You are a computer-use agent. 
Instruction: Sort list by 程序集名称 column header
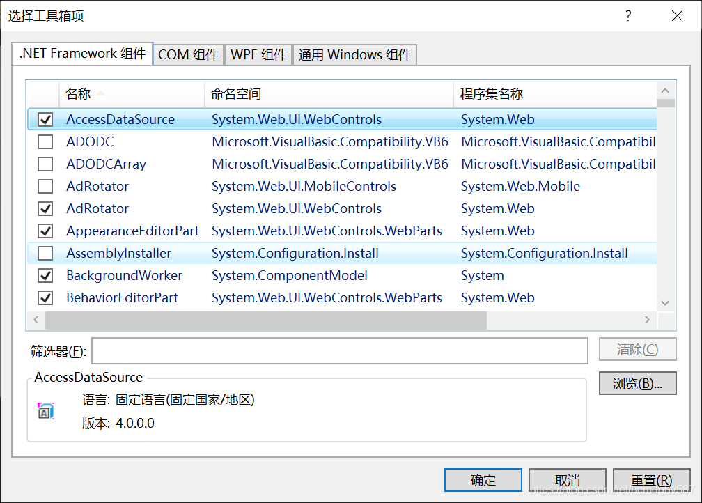click(x=555, y=94)
